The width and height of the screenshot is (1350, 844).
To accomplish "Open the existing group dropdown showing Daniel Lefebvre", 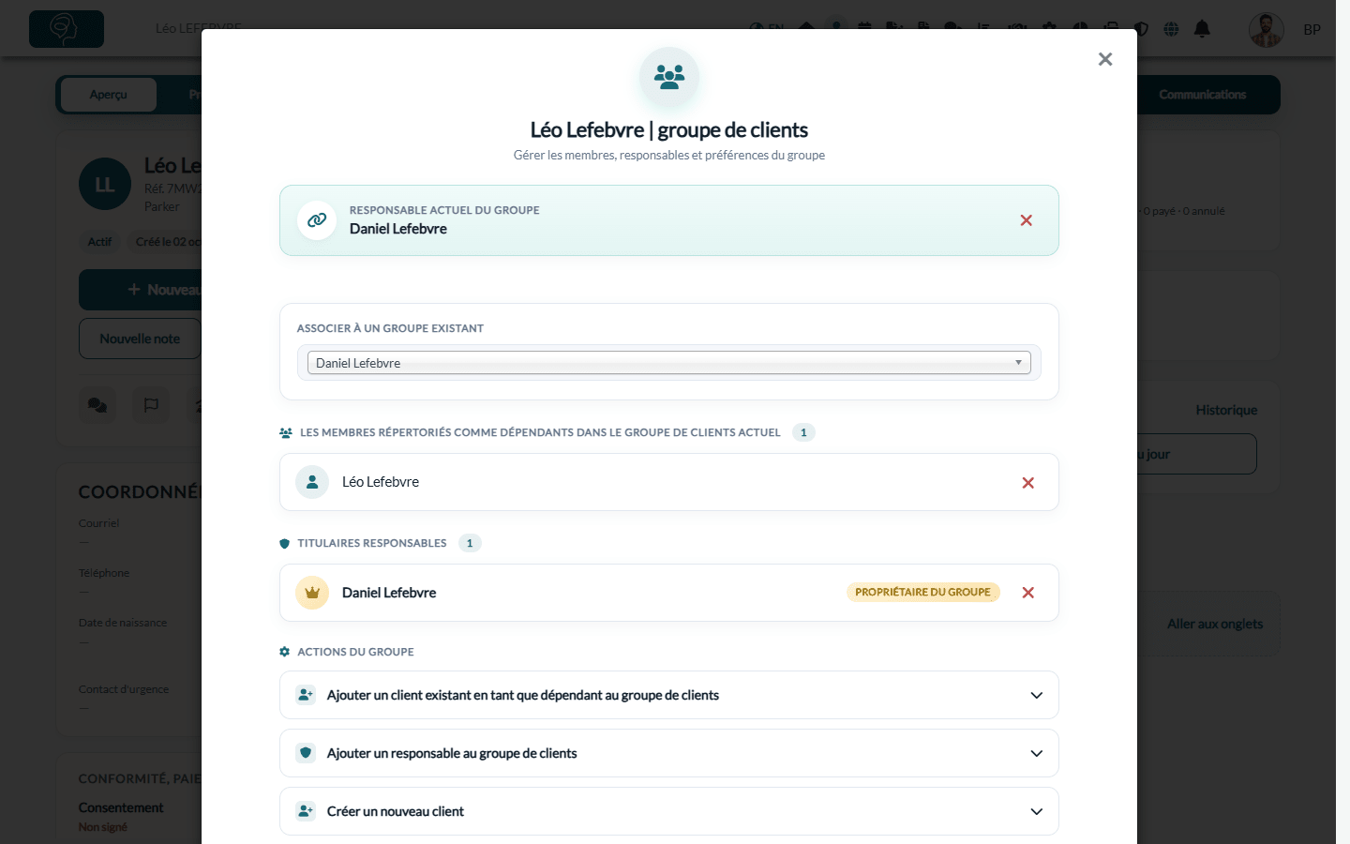I will click(669, 363).
